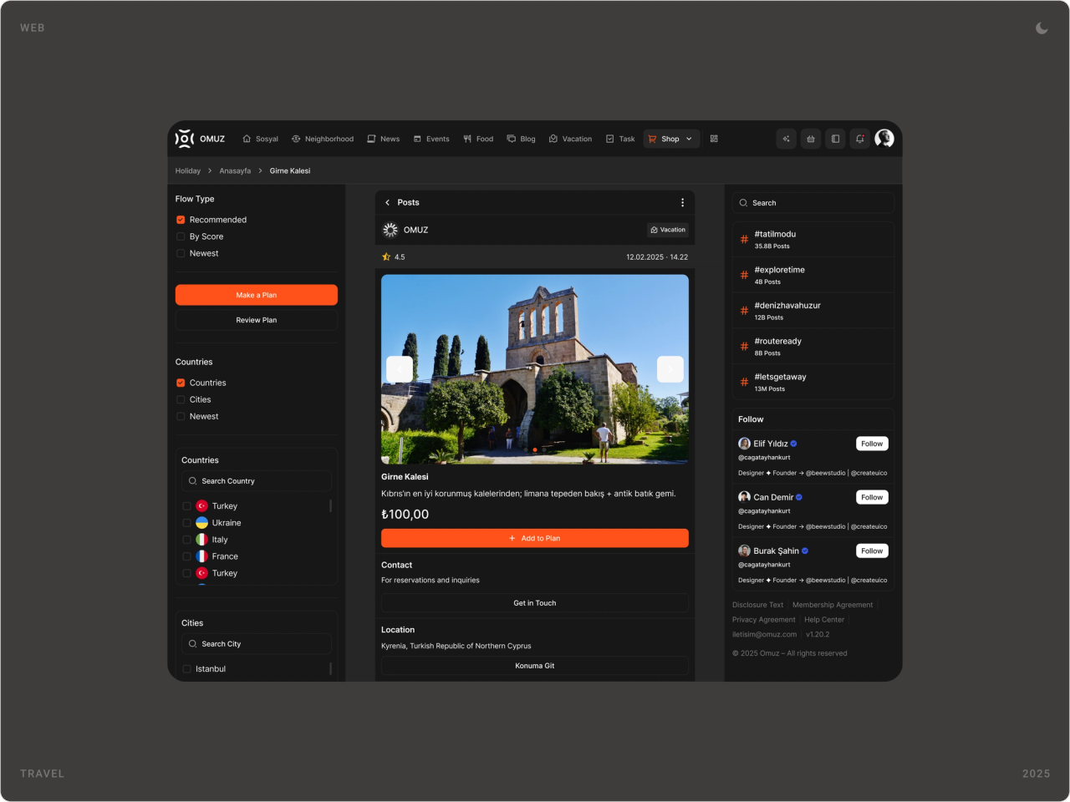Screen dimensions: 1070x802
Task: Toggle dark mode with the moon icon
Action: [1042, 28]
